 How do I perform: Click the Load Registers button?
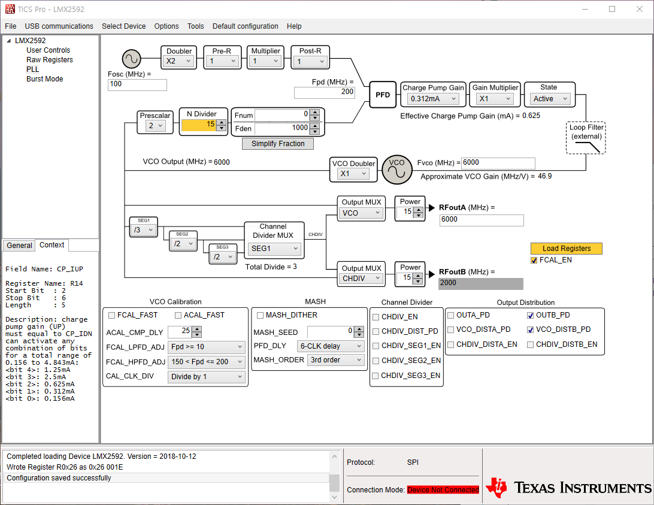click(567, 249)
